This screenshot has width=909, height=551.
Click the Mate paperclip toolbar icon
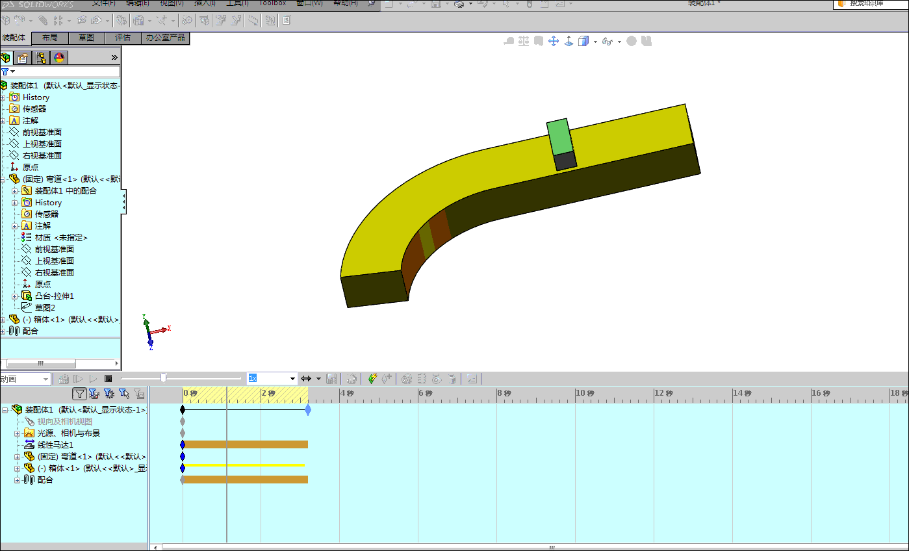tap(43, 20)
